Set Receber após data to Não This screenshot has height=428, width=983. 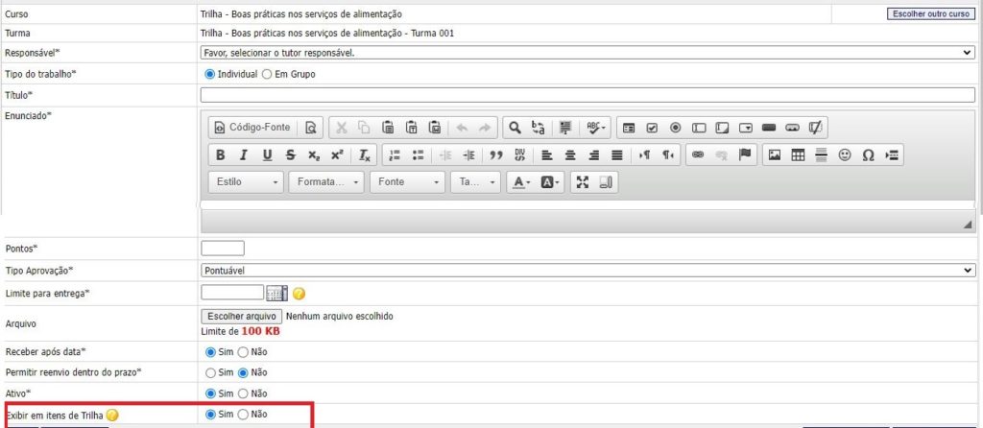coord(243,352)
